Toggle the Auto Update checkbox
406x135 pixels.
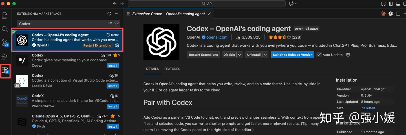tap(319, 55)
